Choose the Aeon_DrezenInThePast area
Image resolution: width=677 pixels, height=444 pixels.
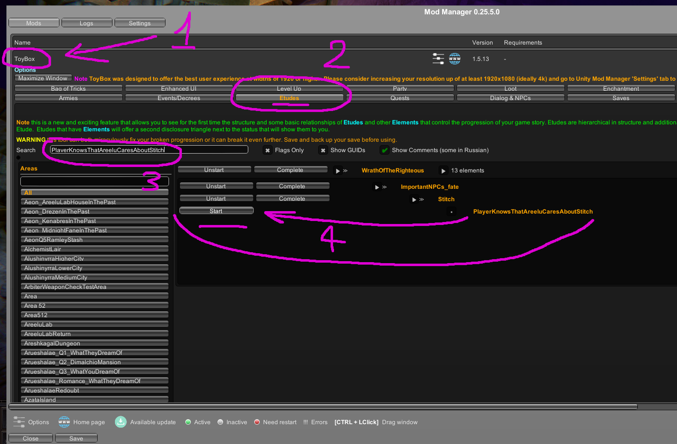point(95,211)
